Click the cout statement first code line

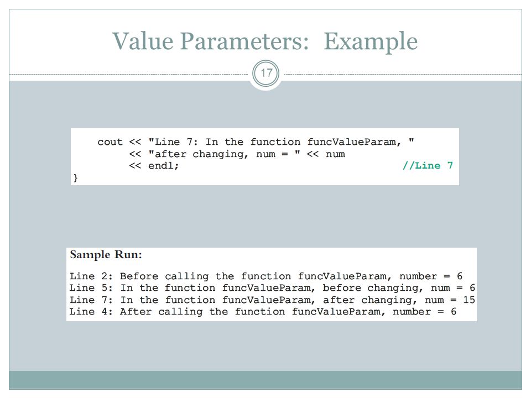(x=256, y=142)
